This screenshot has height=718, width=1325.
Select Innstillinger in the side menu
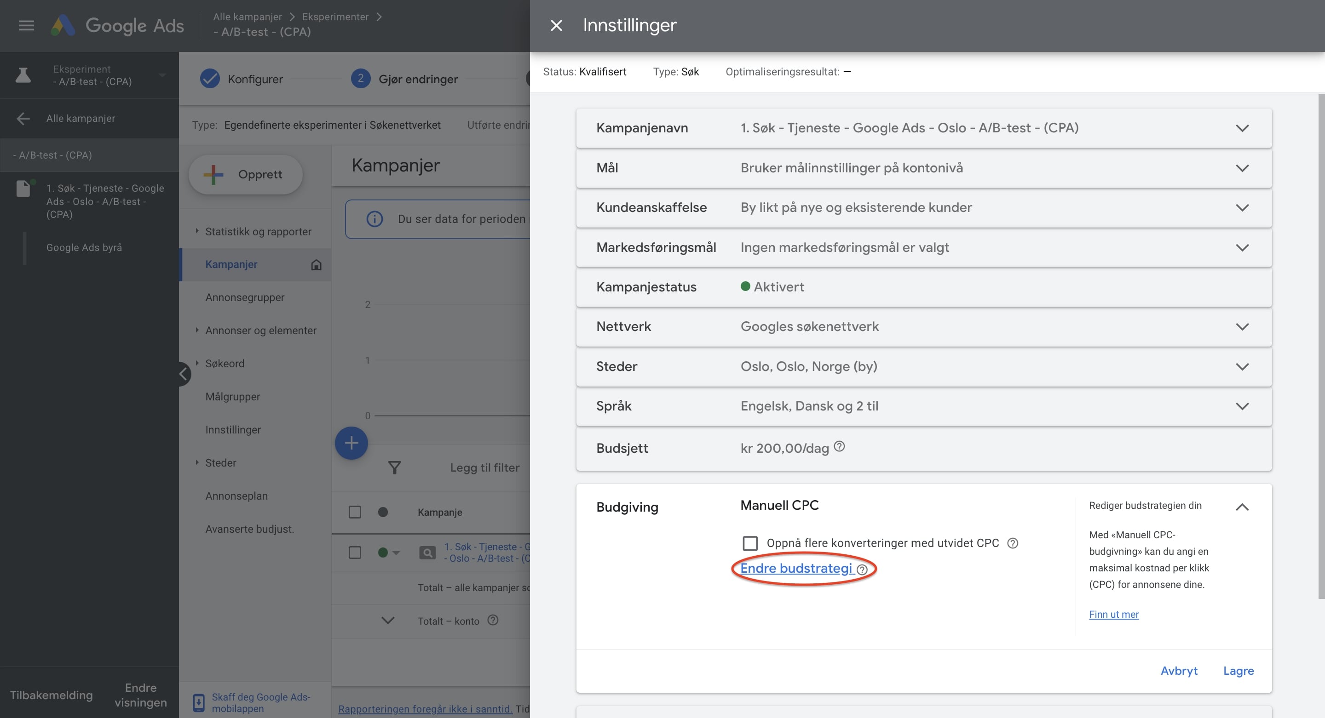tap(233, 430)
